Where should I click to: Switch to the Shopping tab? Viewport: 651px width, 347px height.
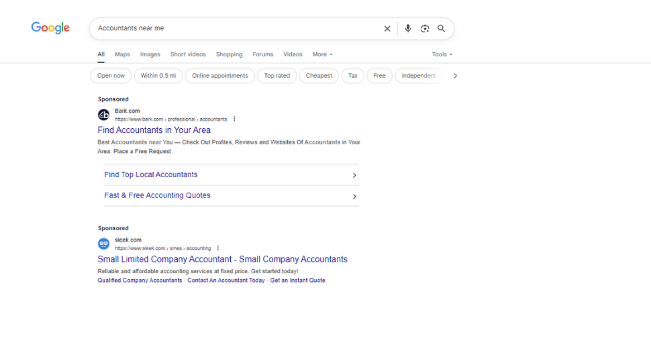point(229,54)
